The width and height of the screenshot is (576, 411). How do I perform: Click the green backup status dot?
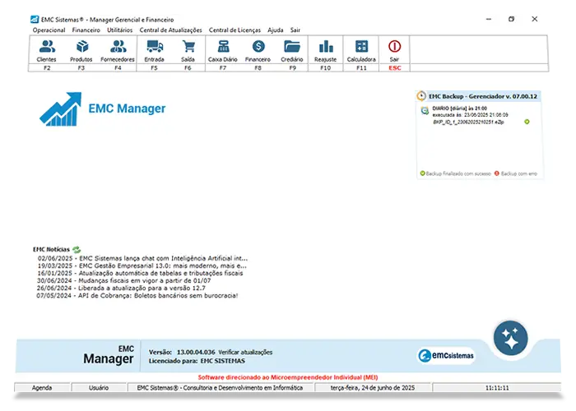[x=527, y=122]
